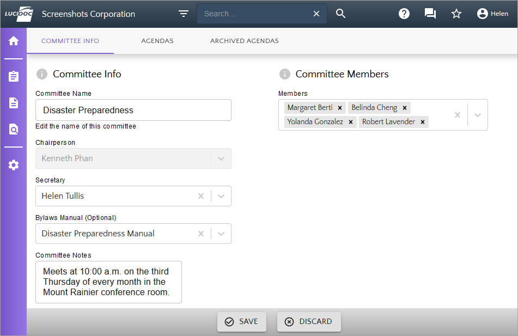Click the magnifying glass search icon
The height and width of the screenshot is (336, 518).
pyautogui.click(x=341, y=14)
